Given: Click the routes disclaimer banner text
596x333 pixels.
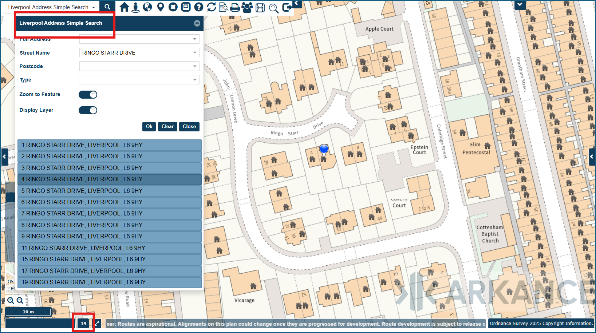Looking at the screenshot, I should pos(296,324).
